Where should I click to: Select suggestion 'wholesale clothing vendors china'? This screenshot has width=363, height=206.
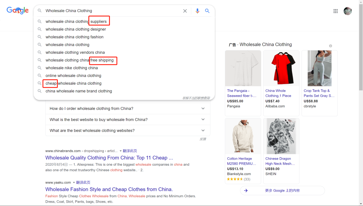[x=124, y=52]
